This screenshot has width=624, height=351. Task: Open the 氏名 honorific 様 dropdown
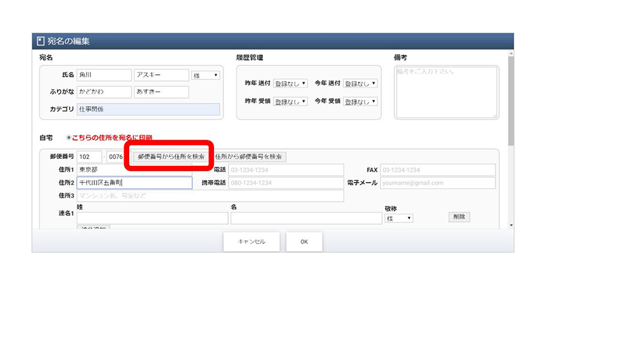[x=205, y=75]
